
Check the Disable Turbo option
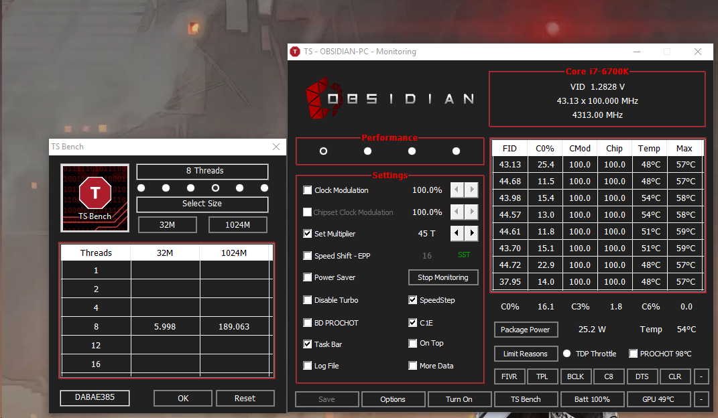point(307,300)
